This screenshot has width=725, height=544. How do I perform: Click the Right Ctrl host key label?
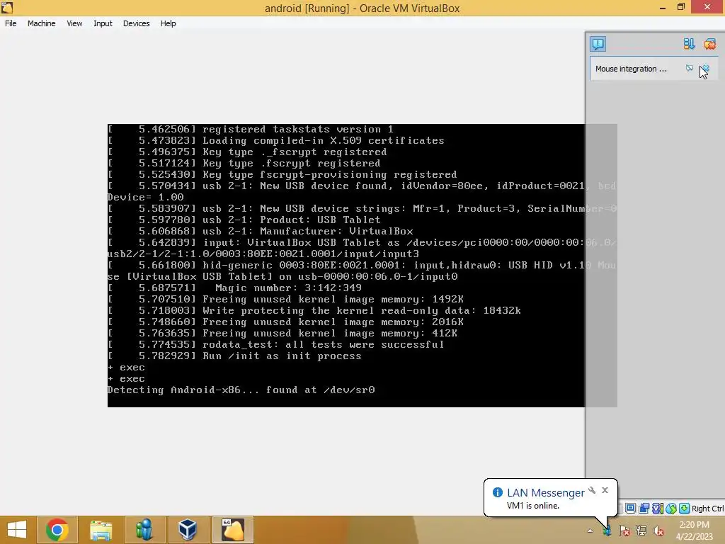coord(707,509)
